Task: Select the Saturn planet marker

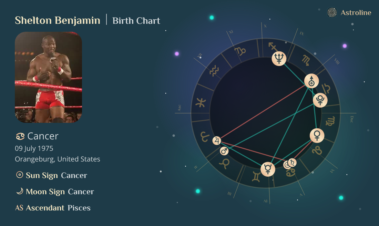Action: click(x=292, y=162)
